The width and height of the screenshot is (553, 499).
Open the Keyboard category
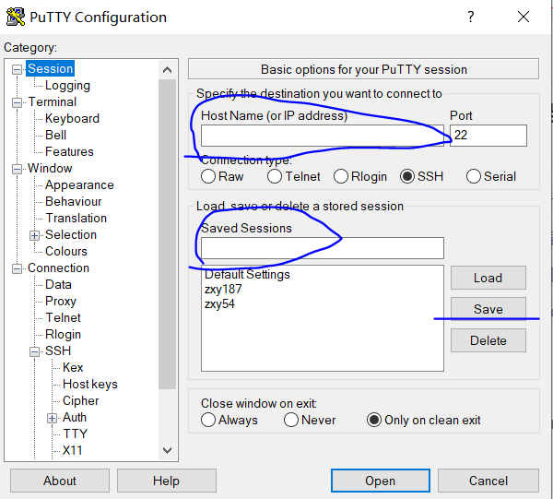tap(72, 118)
